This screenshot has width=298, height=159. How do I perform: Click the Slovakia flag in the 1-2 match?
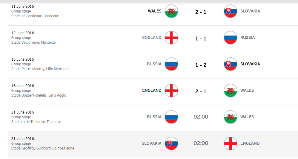coord(230,64)
